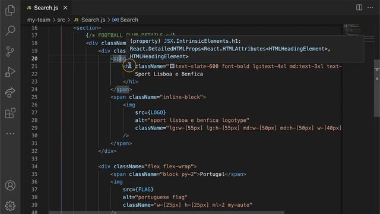380x214 pixels.
Task: Open the Manage settings gear
Action: 10,206
